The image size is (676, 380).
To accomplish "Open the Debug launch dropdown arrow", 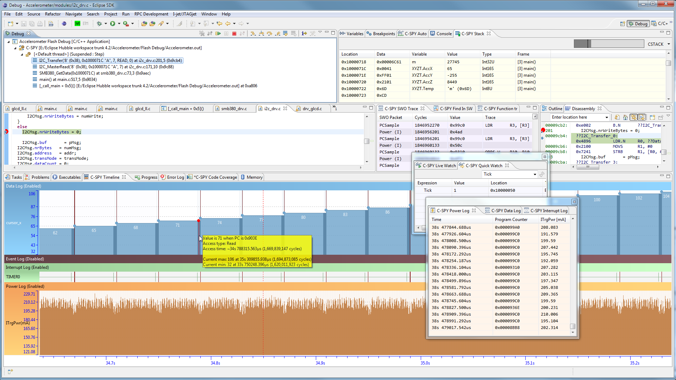I will (105, 24).
